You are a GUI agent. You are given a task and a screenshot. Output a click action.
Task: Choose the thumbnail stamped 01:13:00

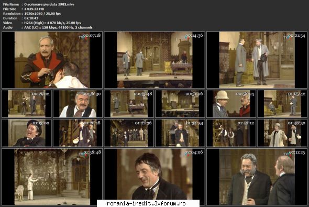27,133
